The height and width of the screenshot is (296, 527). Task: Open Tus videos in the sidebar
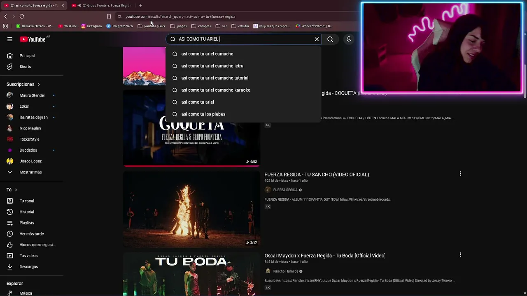[x=28, y=256]
